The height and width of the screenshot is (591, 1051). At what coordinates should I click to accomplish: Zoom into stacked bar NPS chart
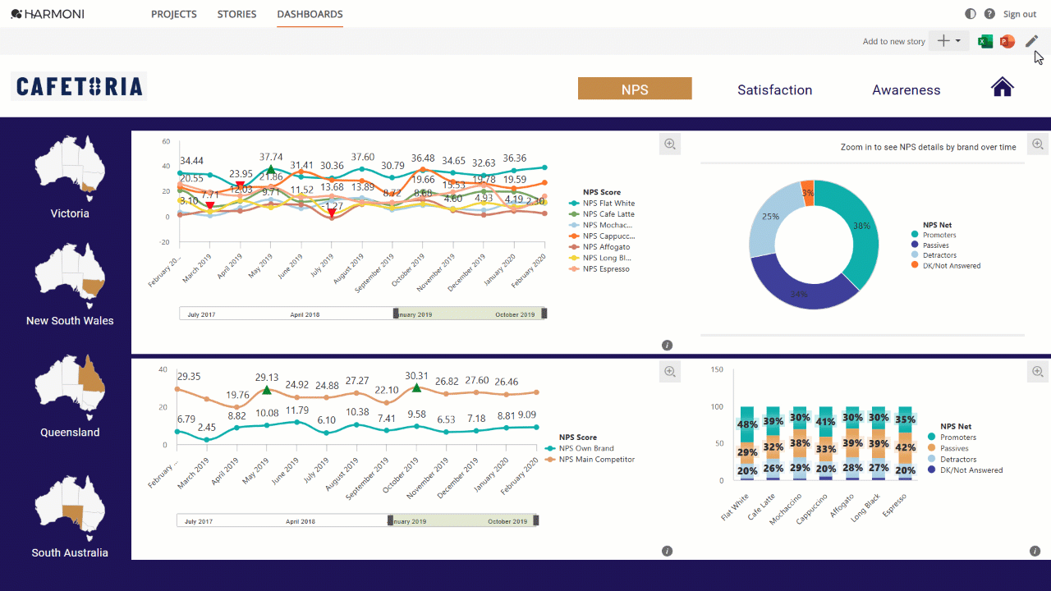(1038, 372)
